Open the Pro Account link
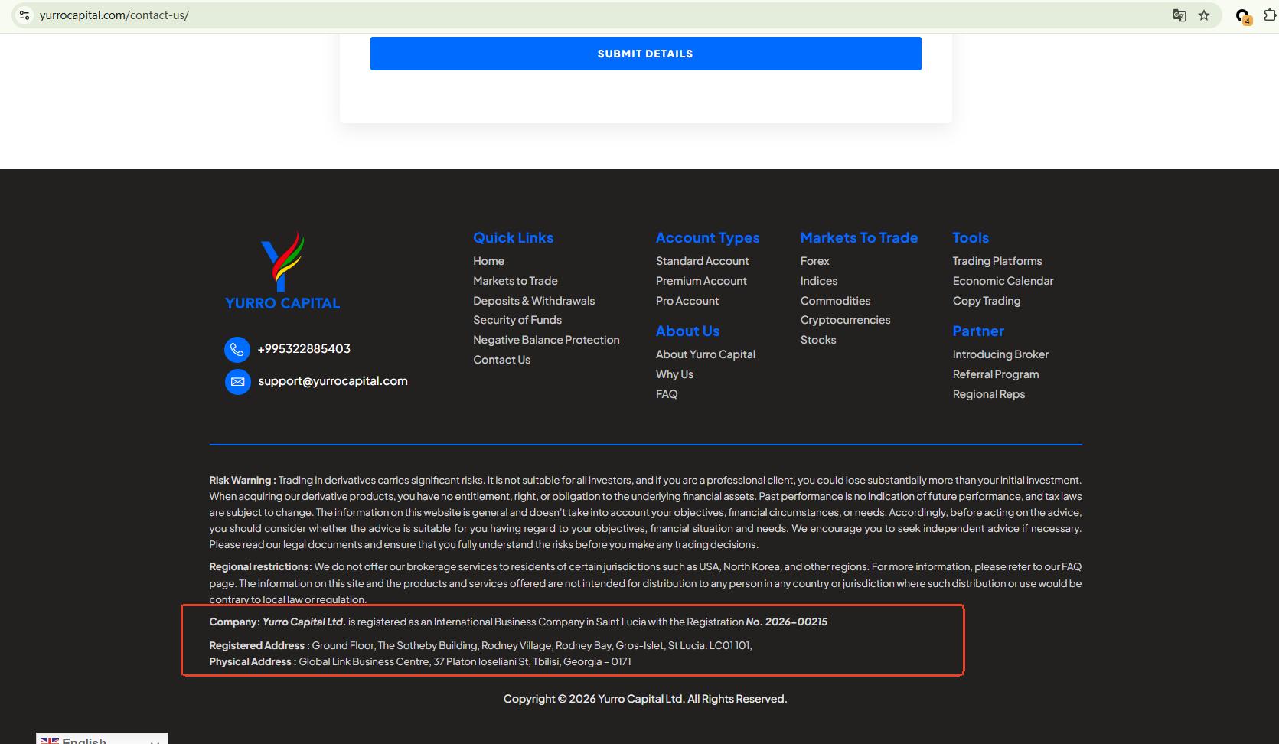This screenshot has height=744, width=1279. pos(687,301)
